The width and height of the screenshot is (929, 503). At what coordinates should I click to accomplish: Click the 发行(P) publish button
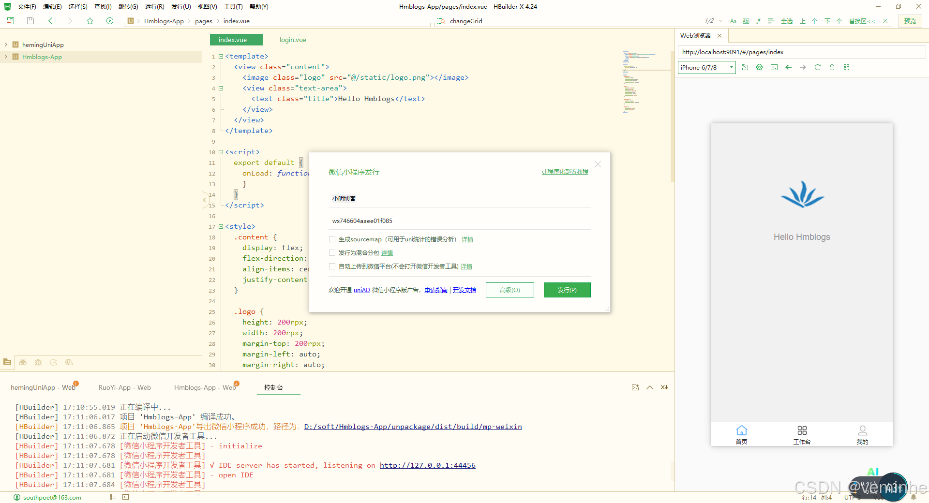pyautogui.click(x=567, y=290)
